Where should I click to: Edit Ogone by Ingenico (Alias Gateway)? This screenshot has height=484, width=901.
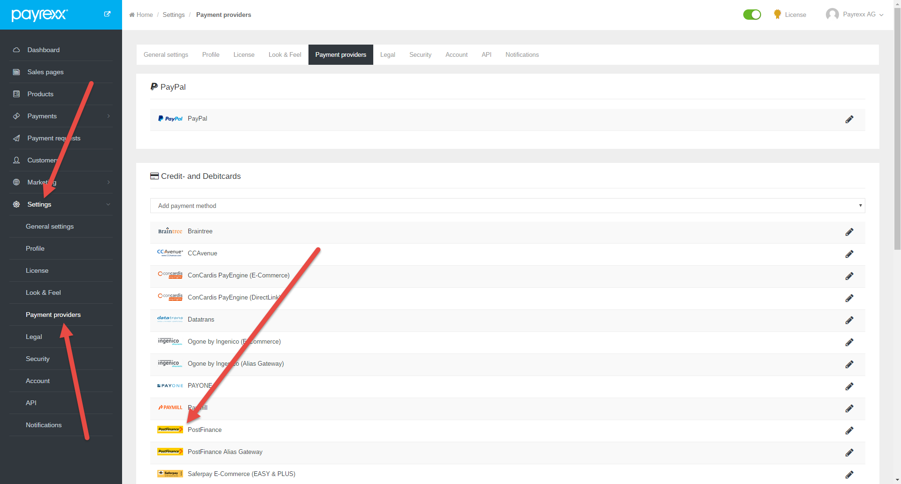[849, 364]
